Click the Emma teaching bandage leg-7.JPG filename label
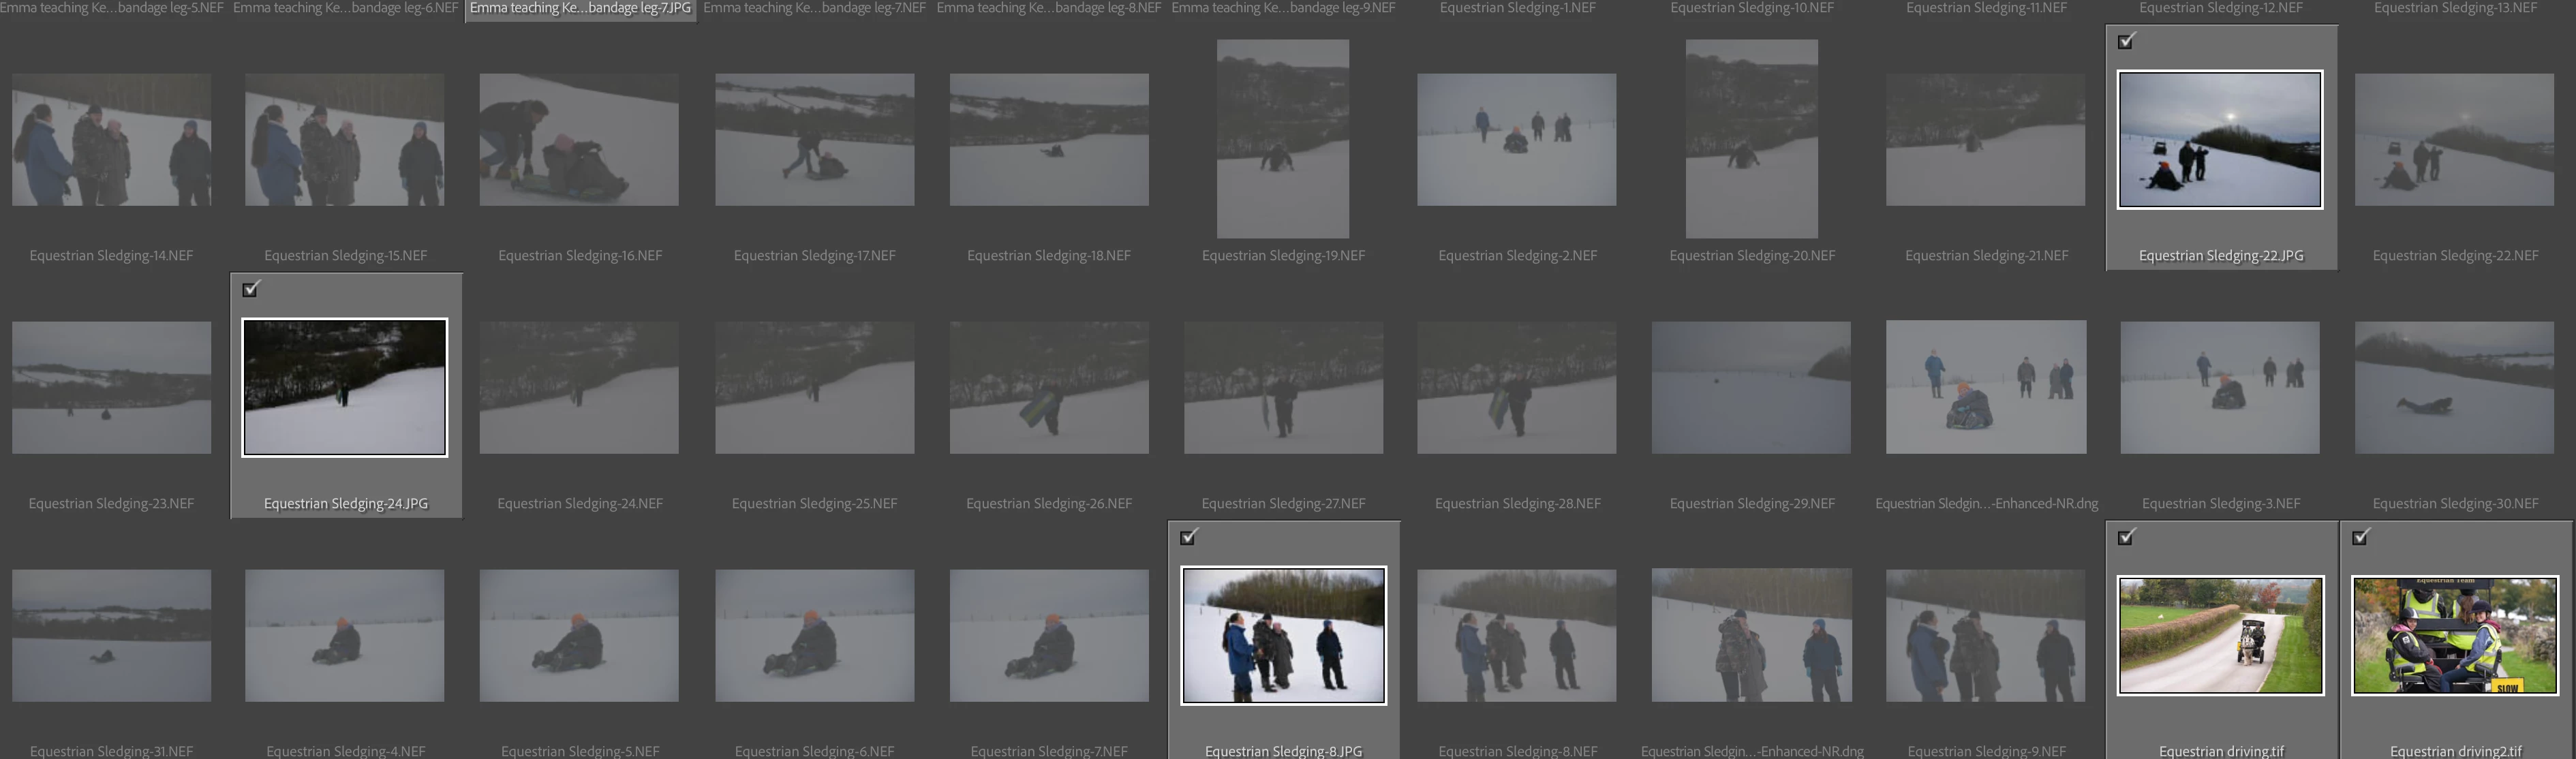 580,8
